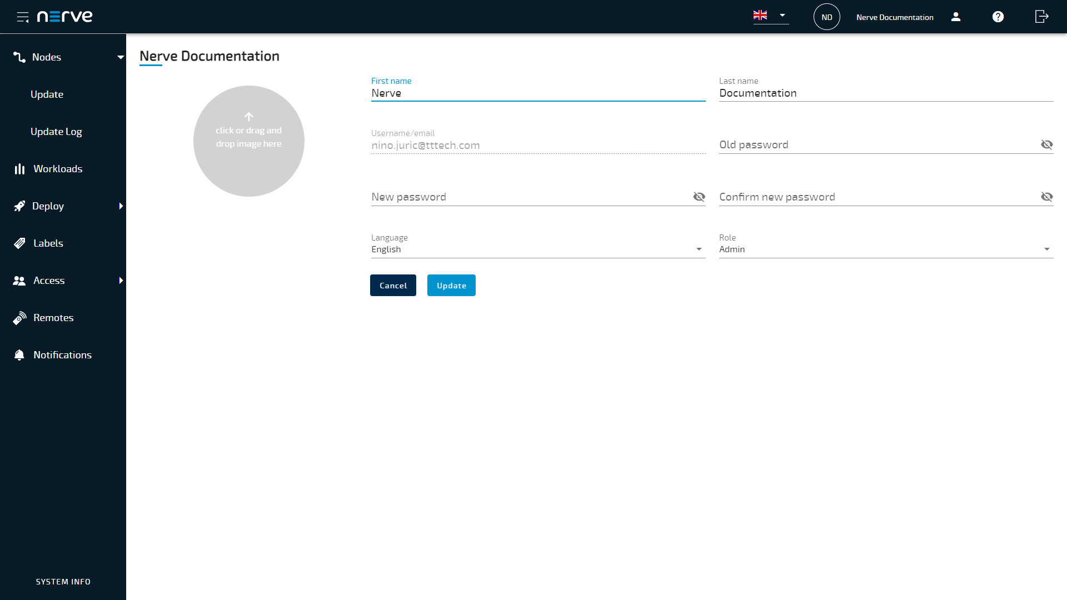The image size is (1067, 600).
Task: Click the user profile icon
Action: pyautogui.click(x=956, y=17)
